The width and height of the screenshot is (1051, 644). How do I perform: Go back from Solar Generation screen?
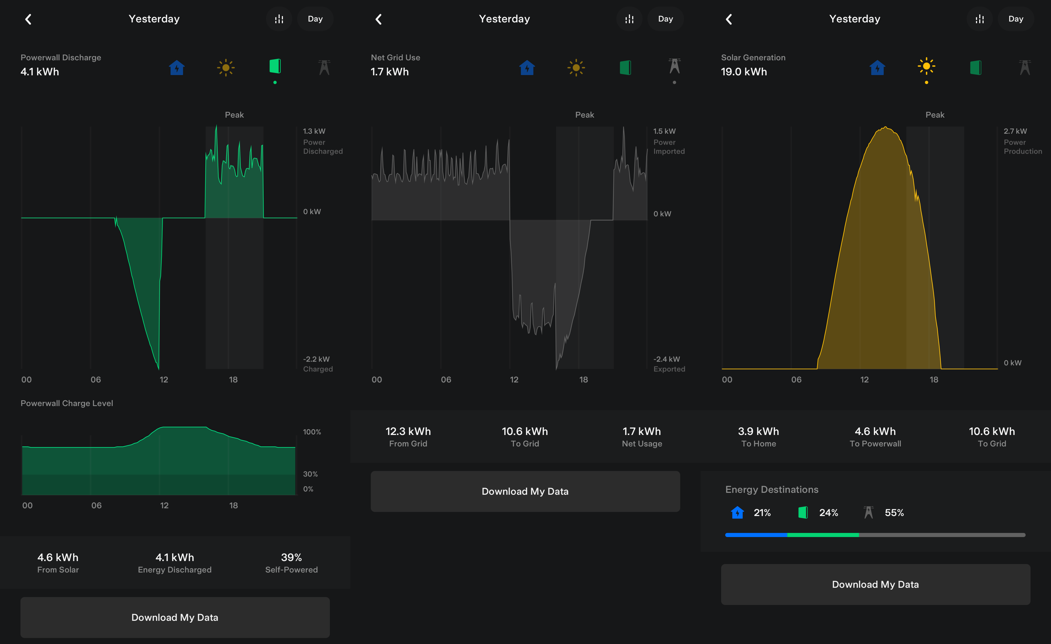tap(728, 19)
